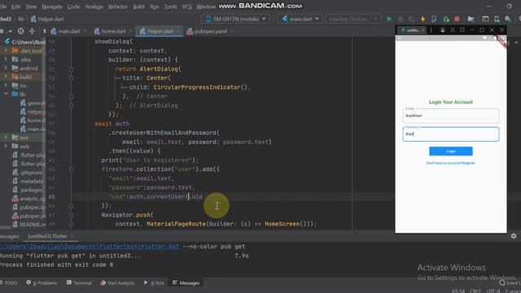Expand the web folder arrow
The image size is (521, 293).
coord(6,146)
